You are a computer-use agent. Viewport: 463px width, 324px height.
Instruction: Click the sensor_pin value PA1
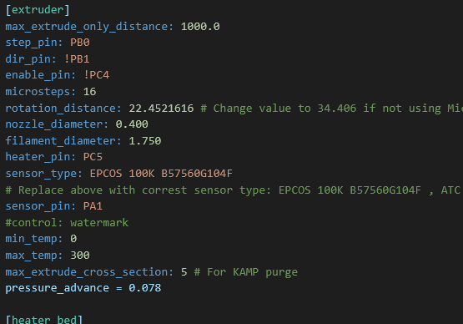(93, 206)
